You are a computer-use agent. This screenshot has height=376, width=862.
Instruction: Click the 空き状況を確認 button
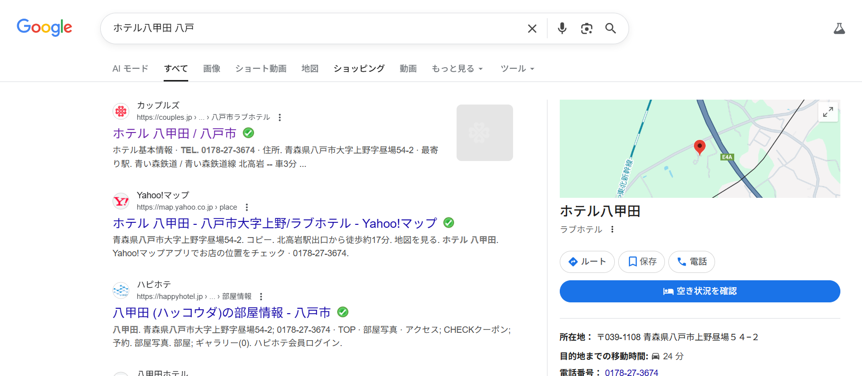pyautogui.click(x=699, y=291)
